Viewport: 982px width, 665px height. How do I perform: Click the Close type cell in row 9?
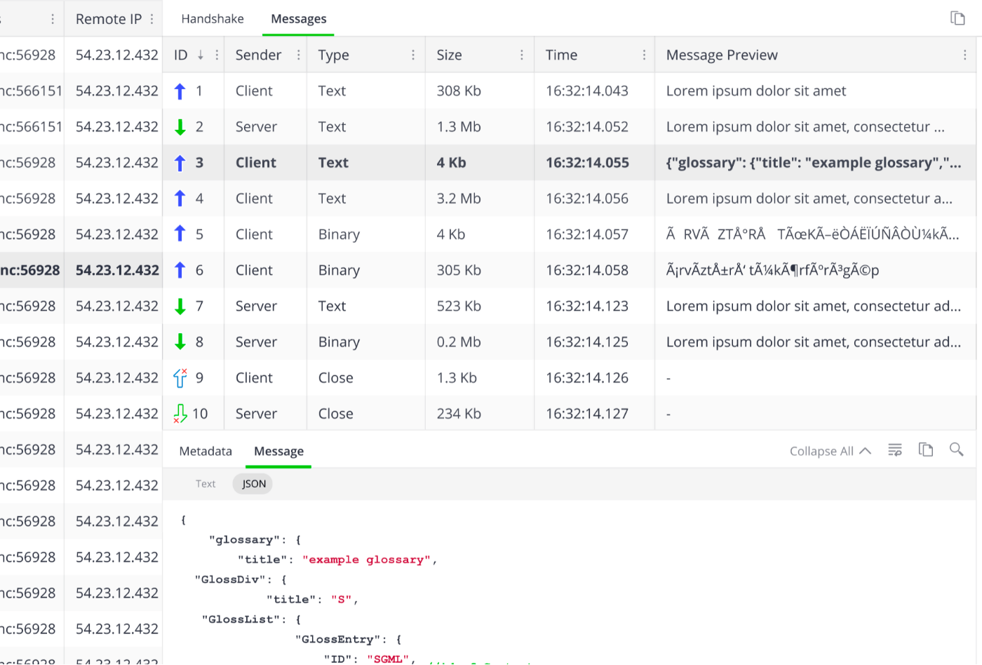[335, 378]
